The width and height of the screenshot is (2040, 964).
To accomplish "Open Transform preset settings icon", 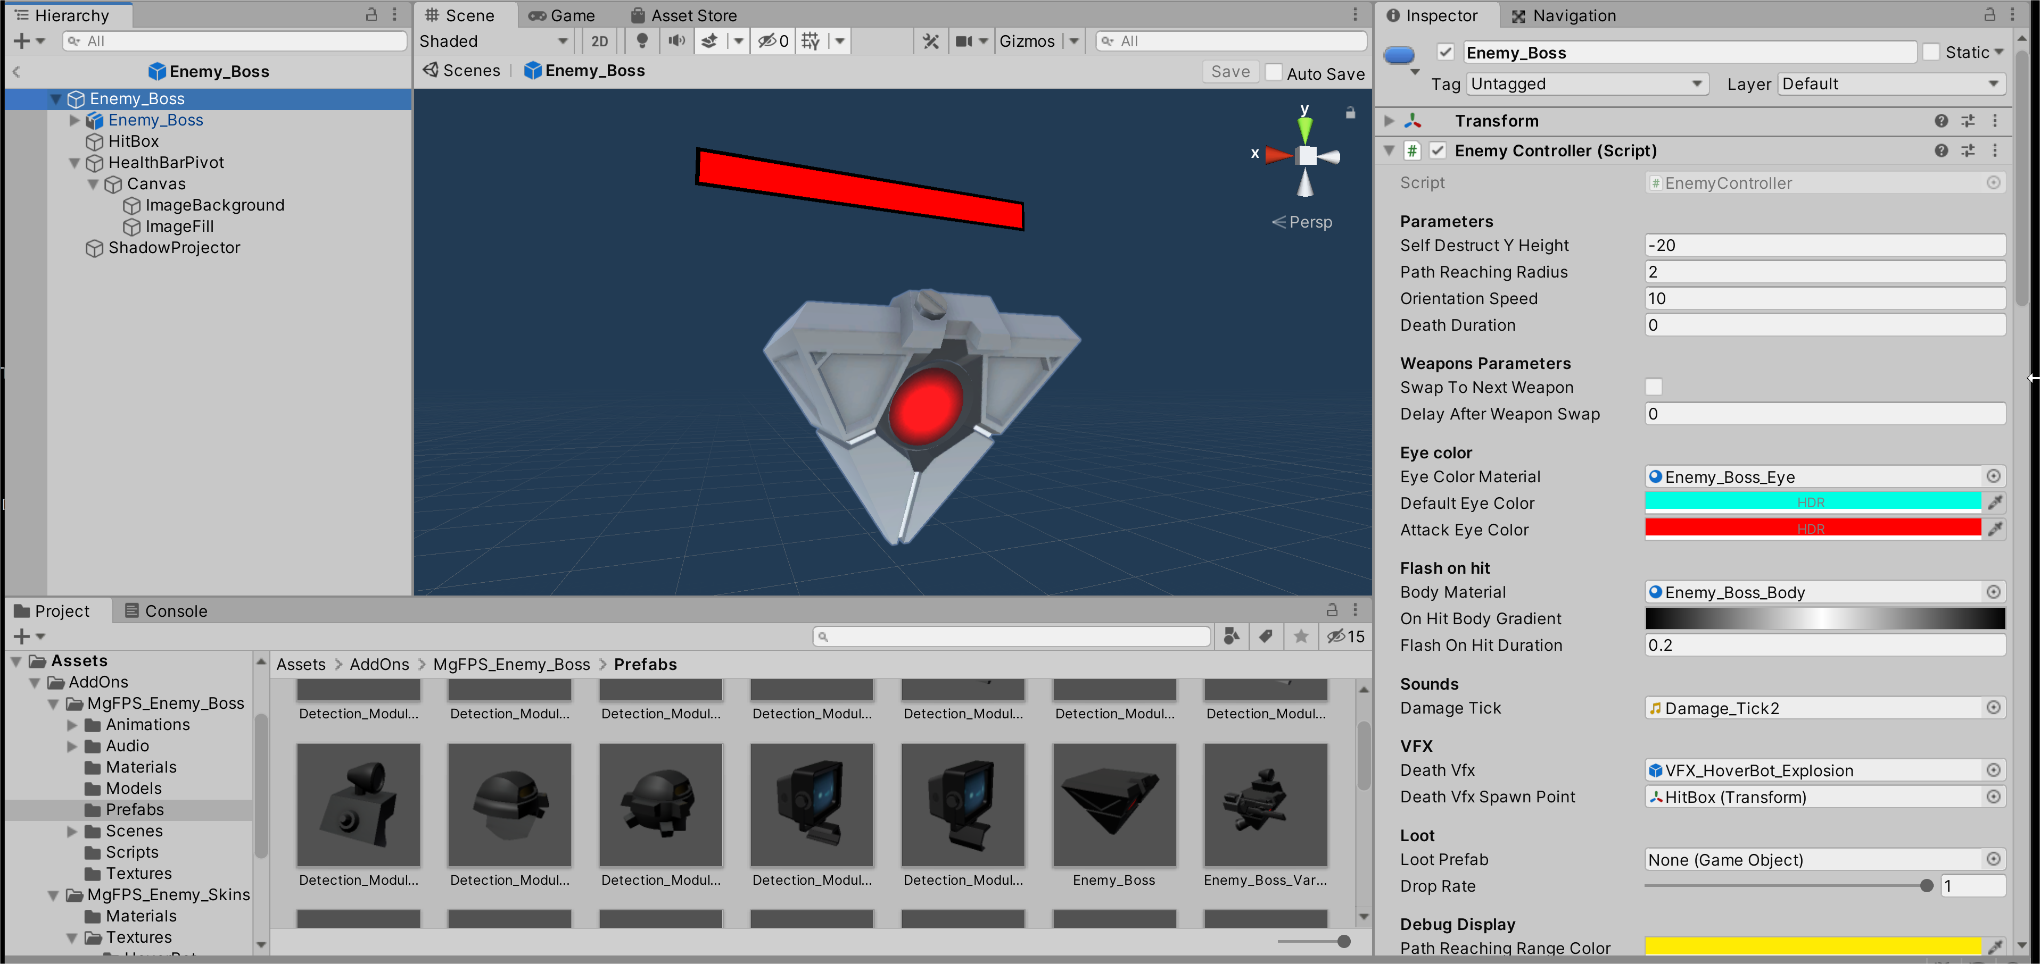I will [x=1968, y=121].
